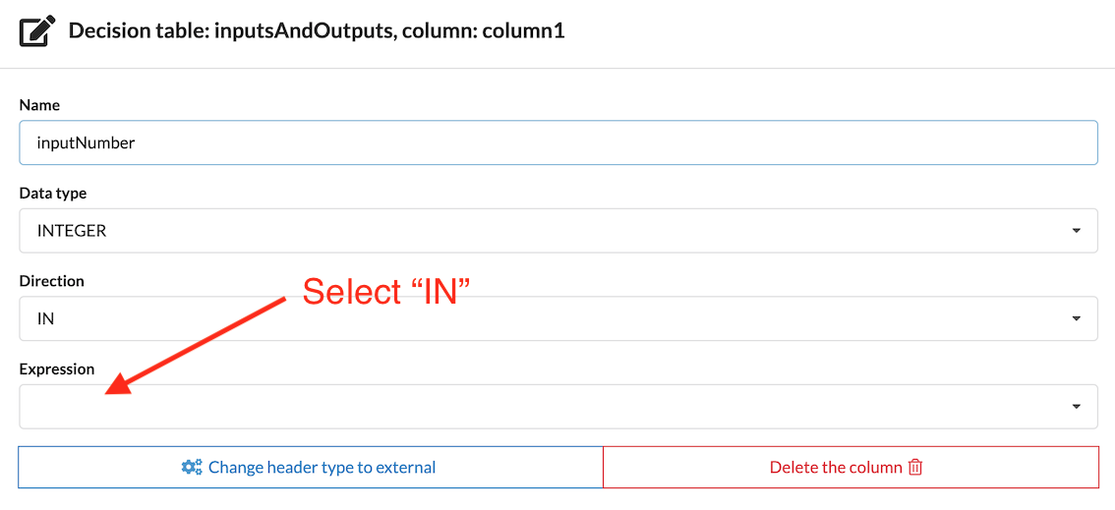
Task: Click the Expression label
Action: pos(57,369)
